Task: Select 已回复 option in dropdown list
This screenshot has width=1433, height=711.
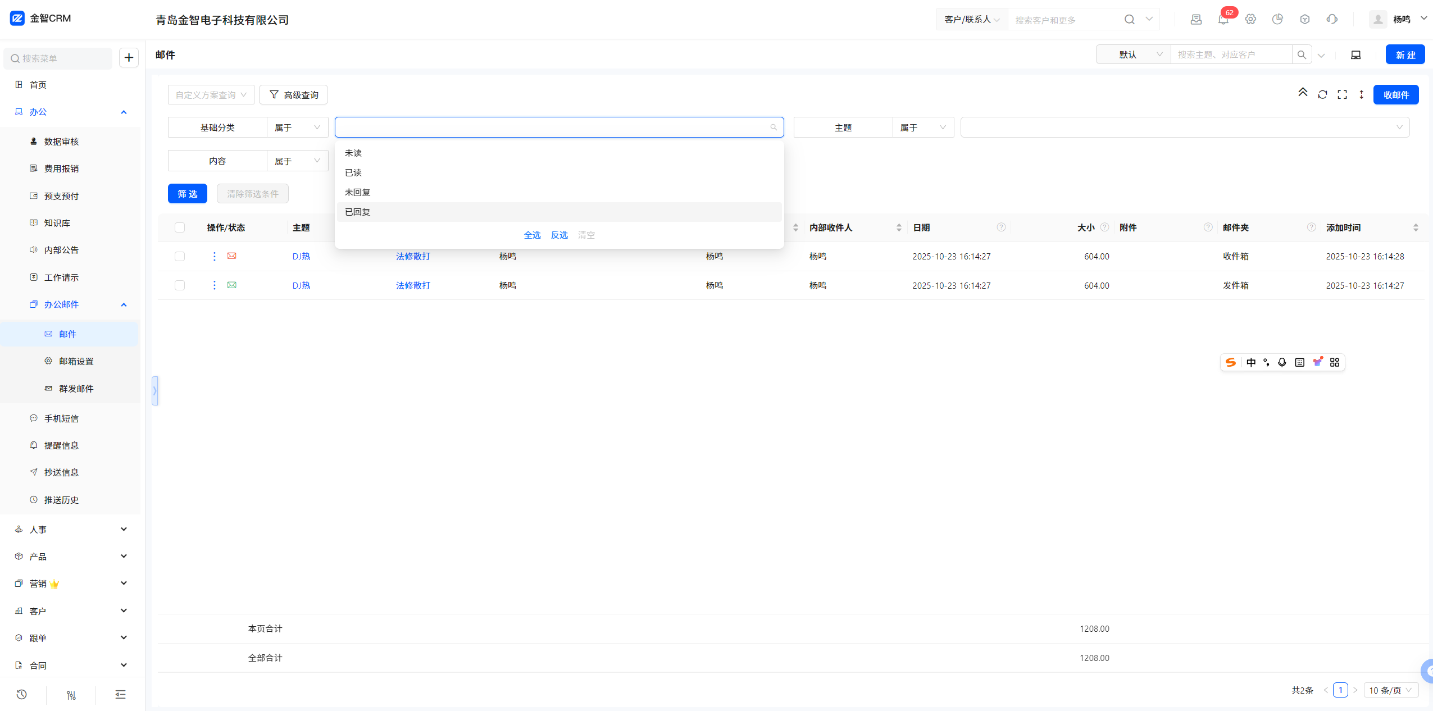Action: tap(357, 212)
